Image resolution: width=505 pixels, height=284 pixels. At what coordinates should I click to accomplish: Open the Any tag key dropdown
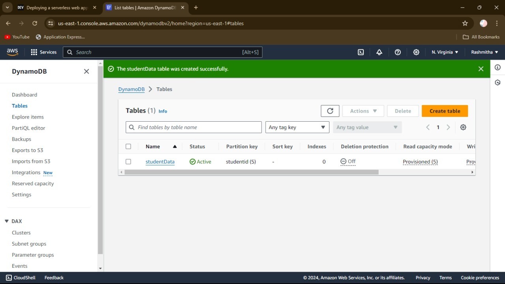click(297, 127)
